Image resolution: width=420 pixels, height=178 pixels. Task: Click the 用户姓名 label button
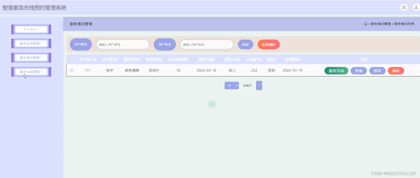point(165,44)
